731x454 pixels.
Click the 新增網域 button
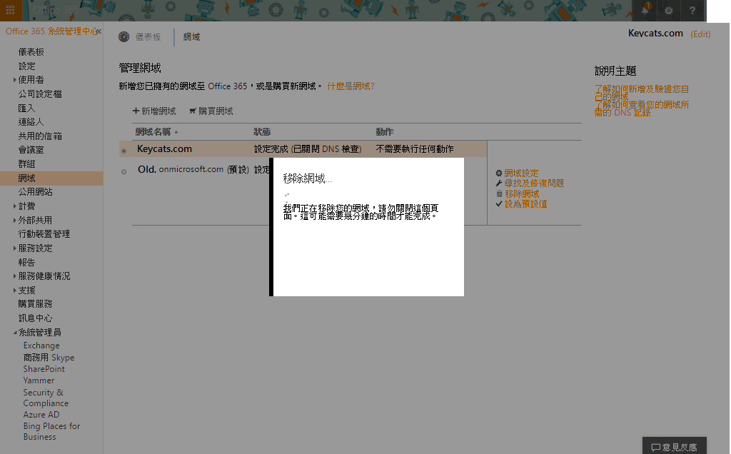click(154, 111)
